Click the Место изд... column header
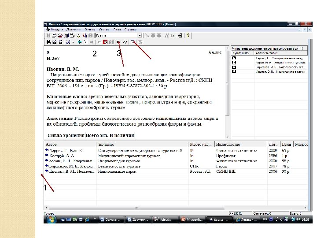 pyautogui.click(x=202, y=144)
